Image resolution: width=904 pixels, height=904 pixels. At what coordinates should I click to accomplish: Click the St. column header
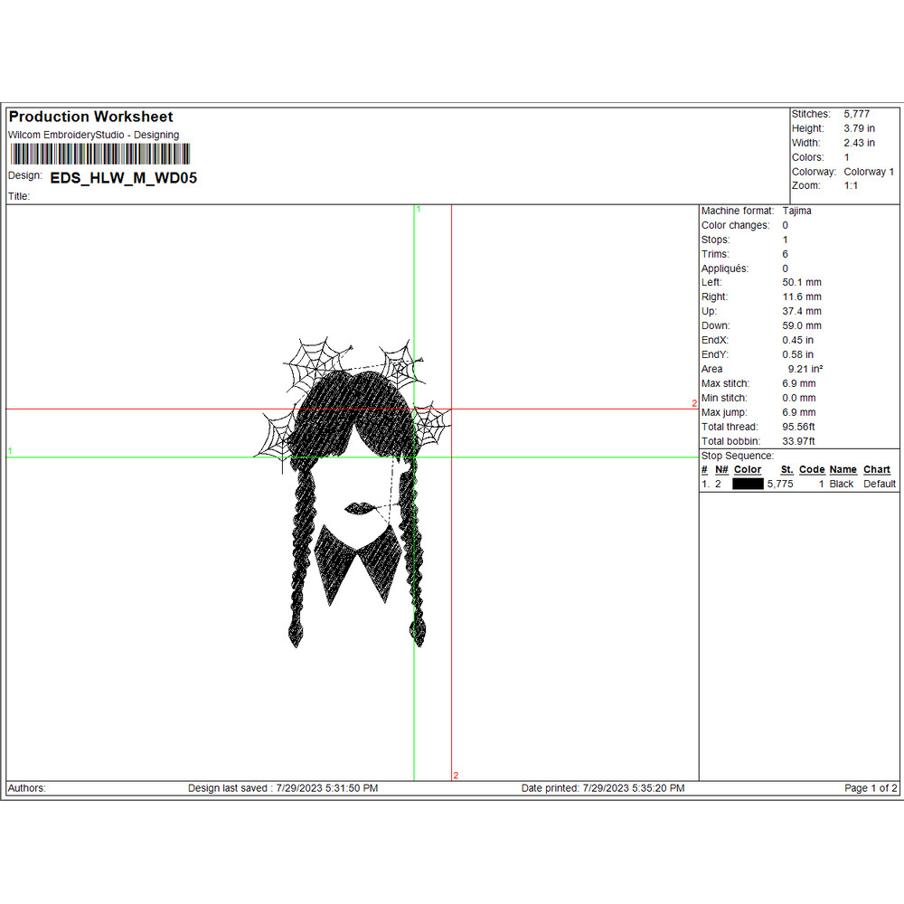click(x=786, y=470)
